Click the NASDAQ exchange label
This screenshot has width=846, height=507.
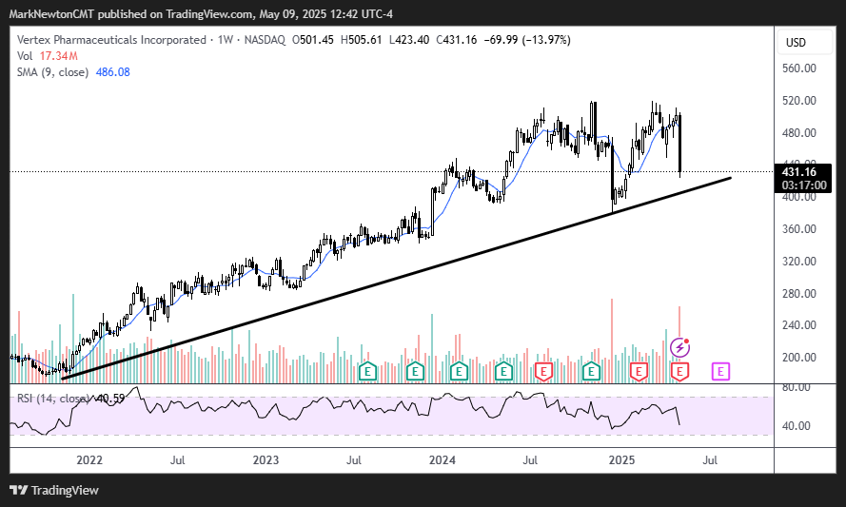265,40
